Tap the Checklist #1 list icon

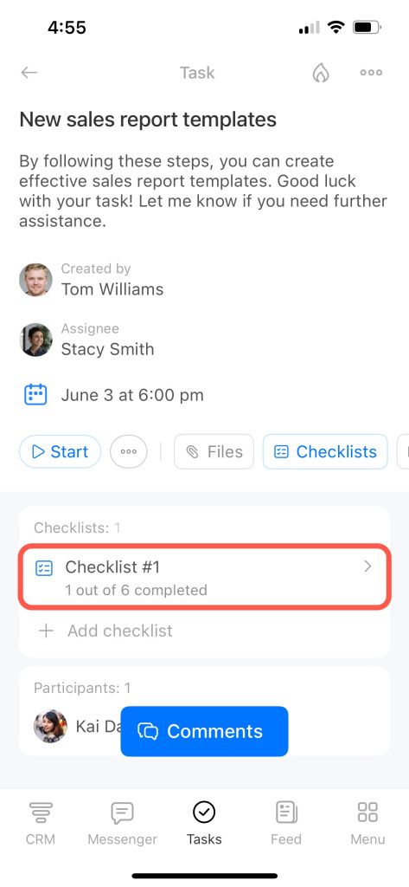pos(44,568)
